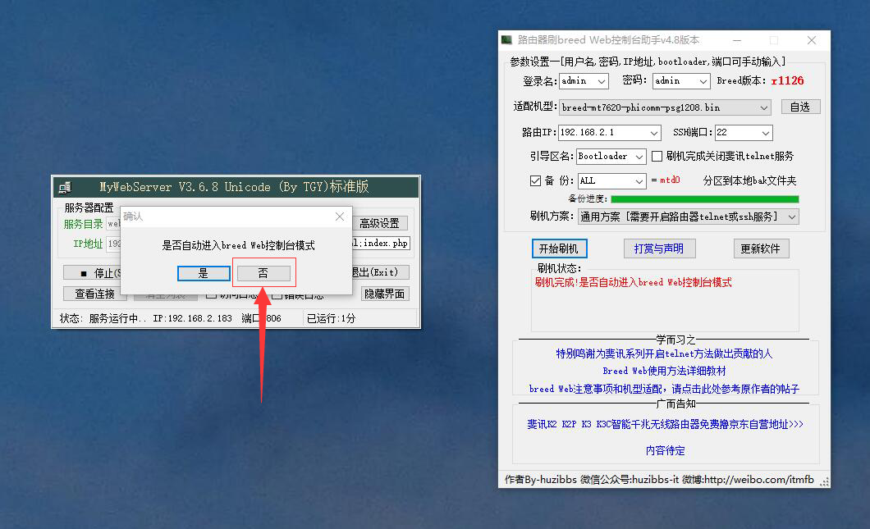
Task: Click the 更新软件 button
Action: 761,248
